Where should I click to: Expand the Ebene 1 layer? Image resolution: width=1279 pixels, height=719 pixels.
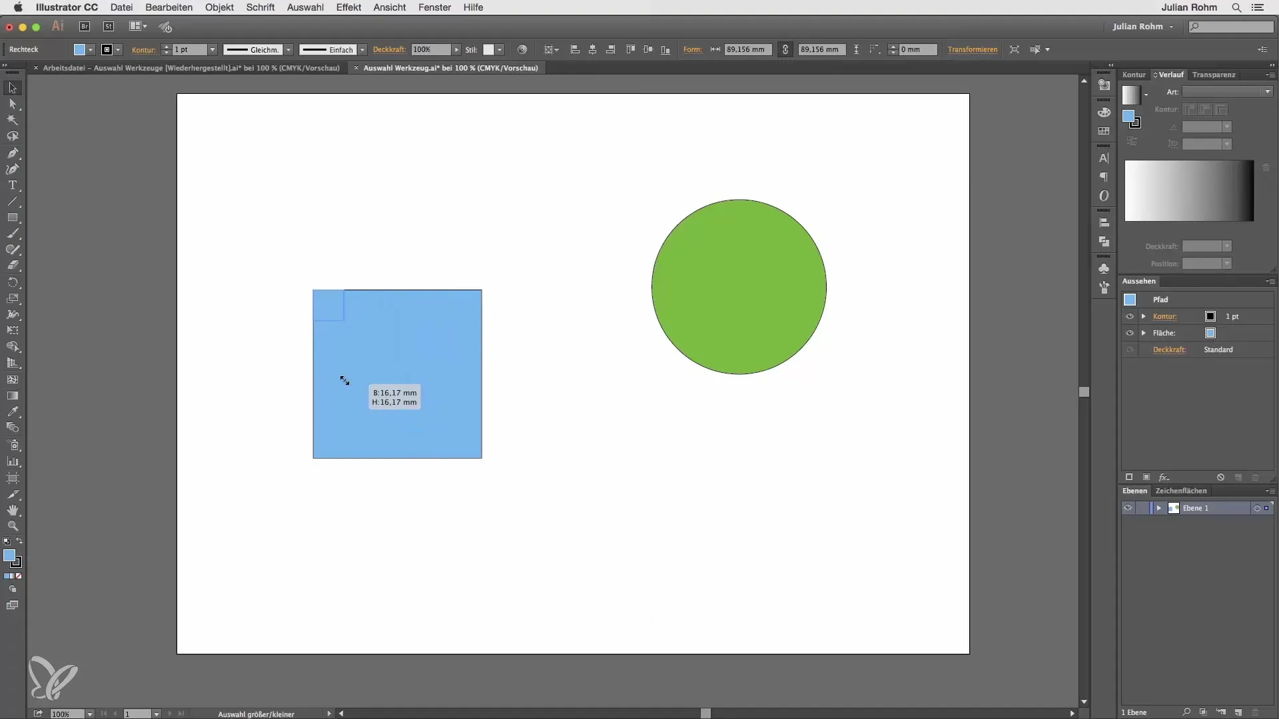[x=1159, y=508]
